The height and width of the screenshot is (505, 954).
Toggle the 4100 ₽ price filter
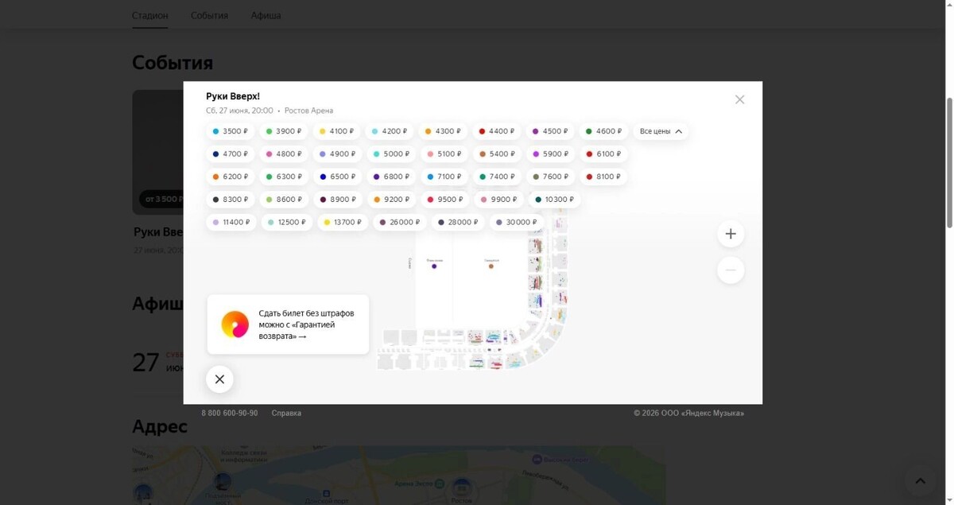tap(337, 131)
